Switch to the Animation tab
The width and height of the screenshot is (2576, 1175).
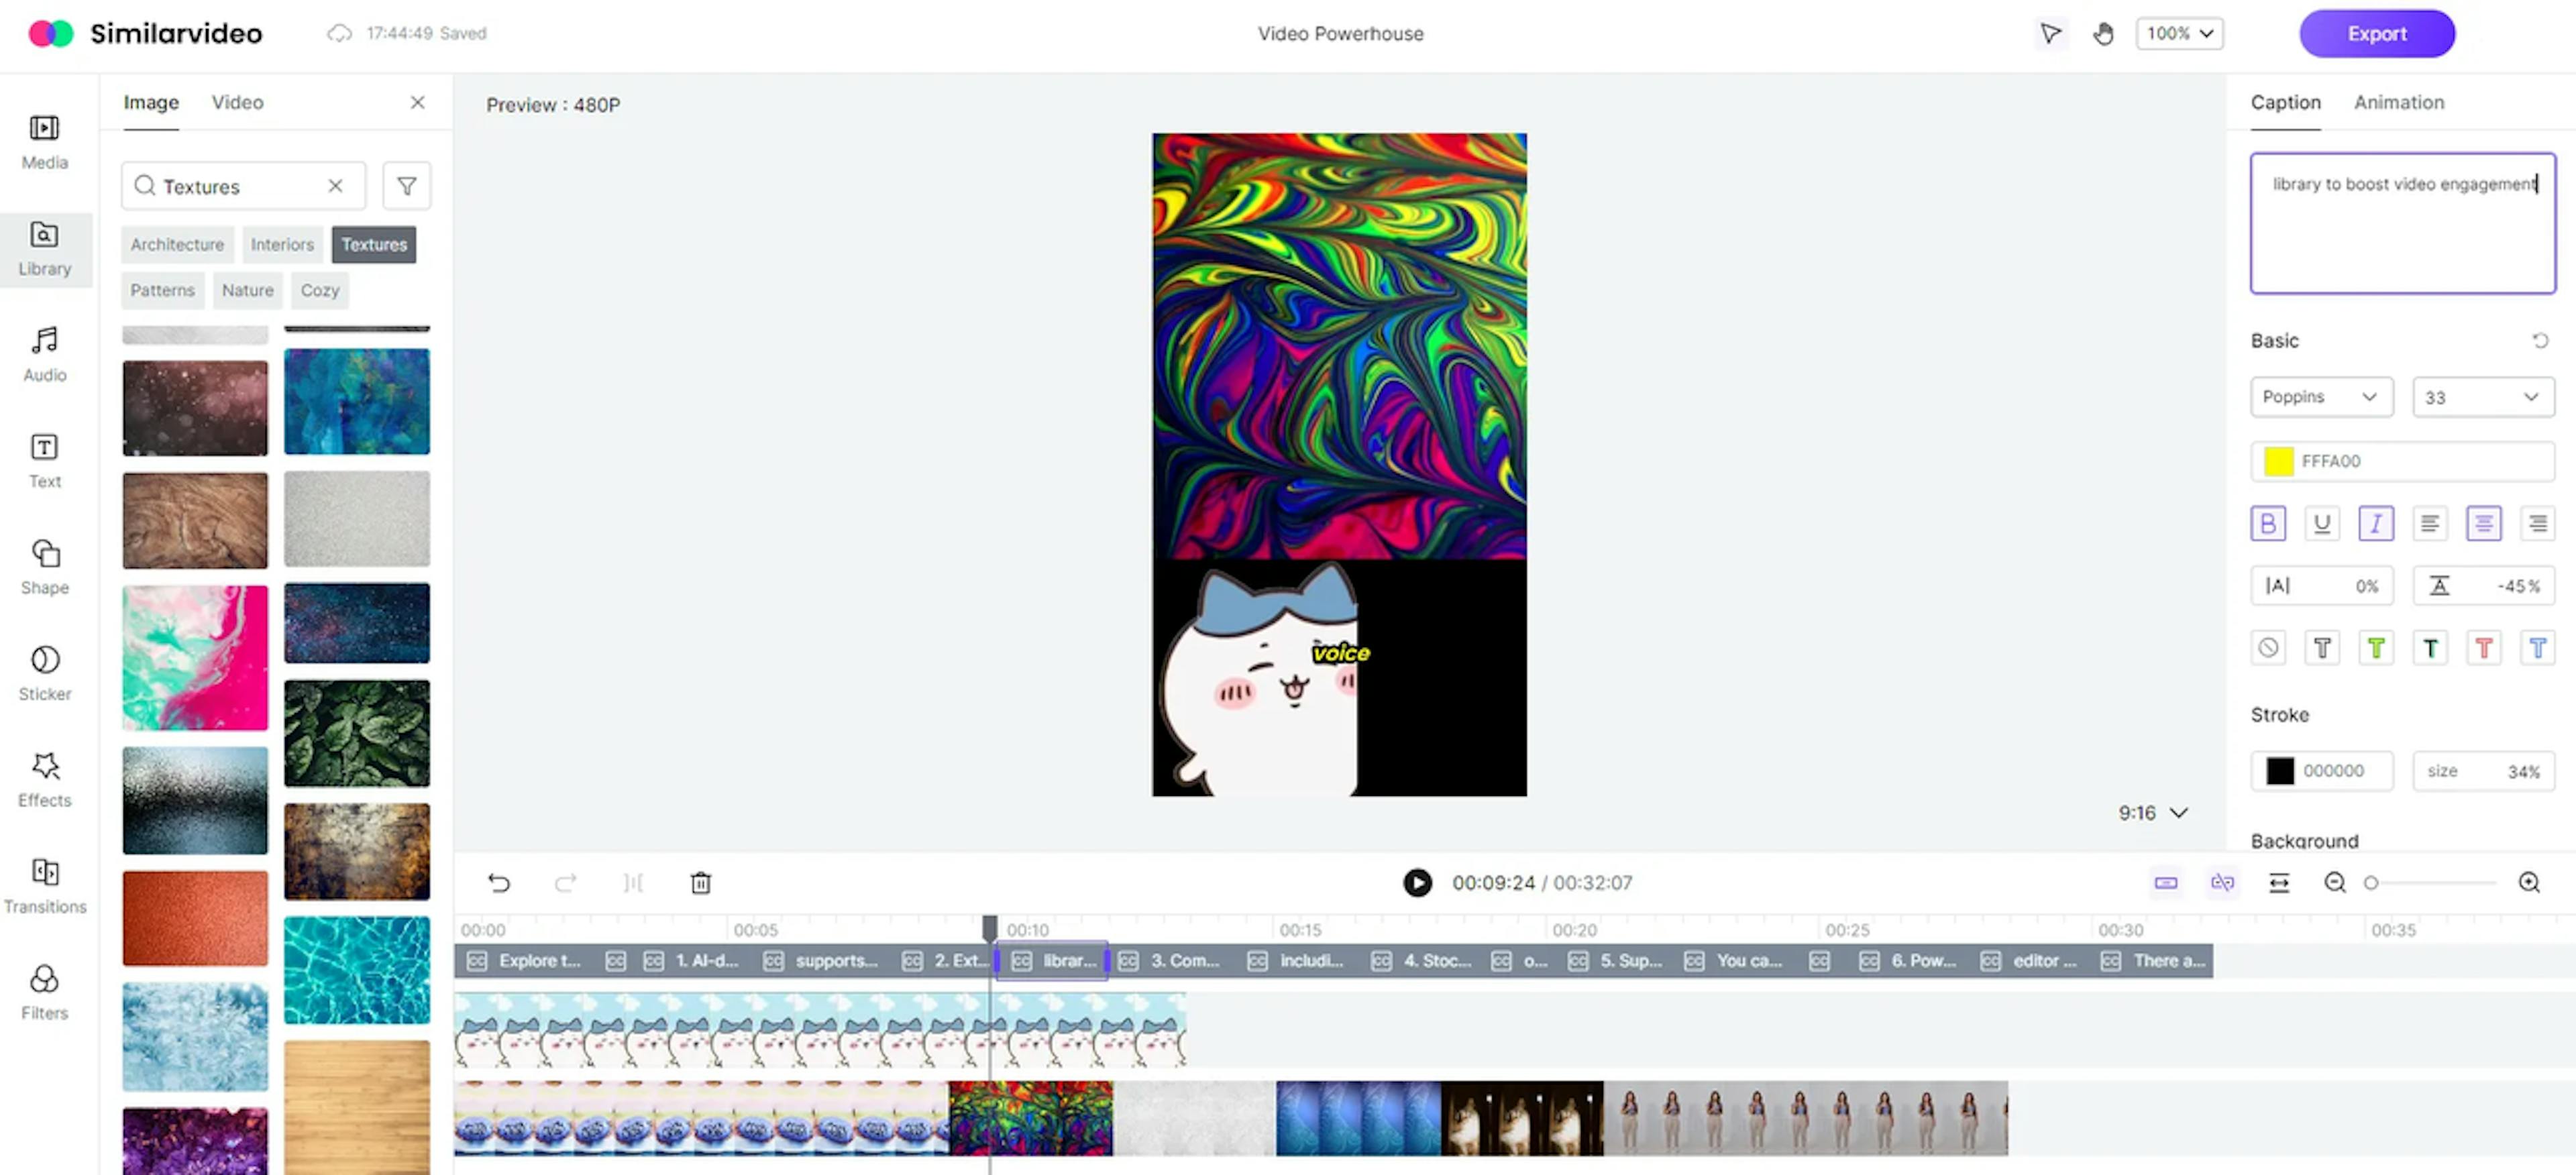2398,102
